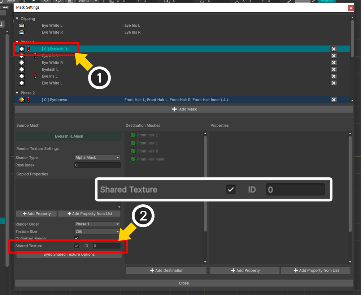
Task: Collapse the Phase 2 section
Action: pos(17,93)
